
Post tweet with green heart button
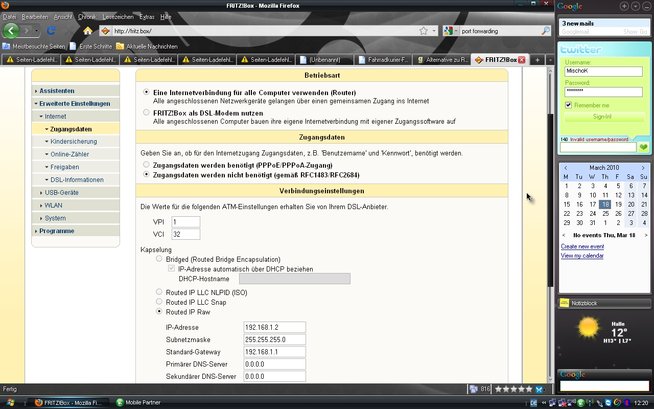coord(643,147)
